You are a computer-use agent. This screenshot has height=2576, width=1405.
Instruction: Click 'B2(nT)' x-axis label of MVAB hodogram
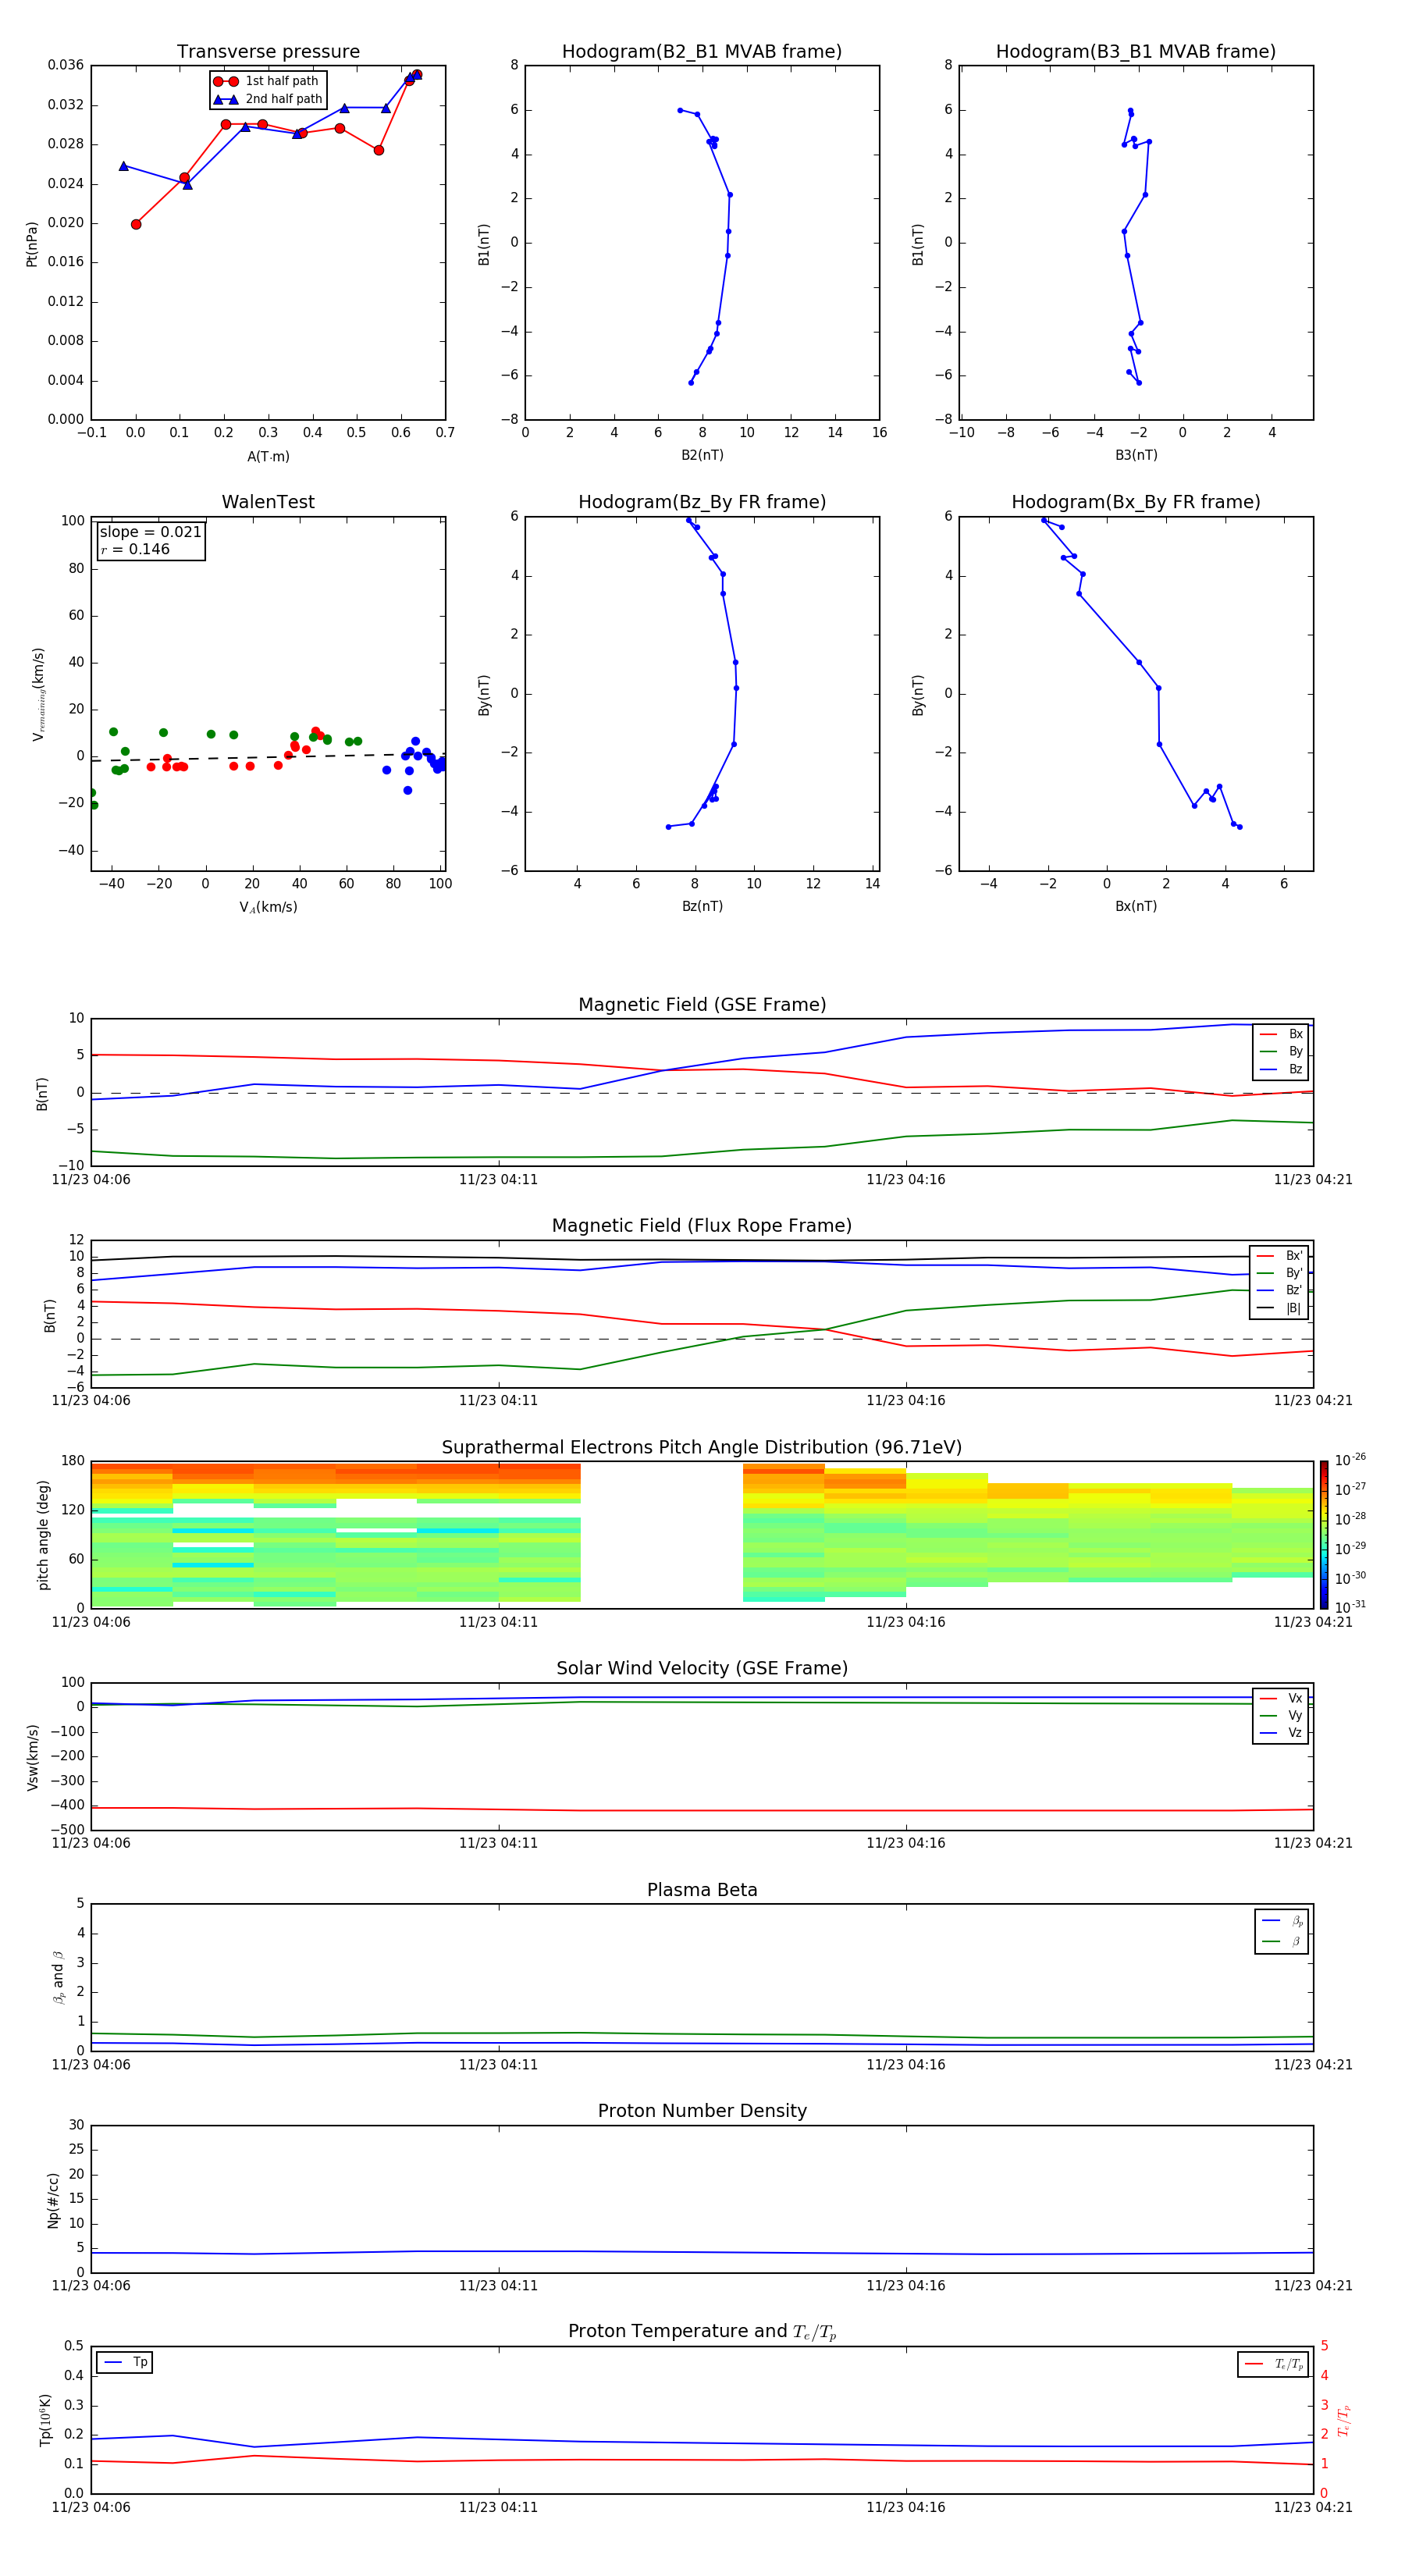tap(702, 455)
